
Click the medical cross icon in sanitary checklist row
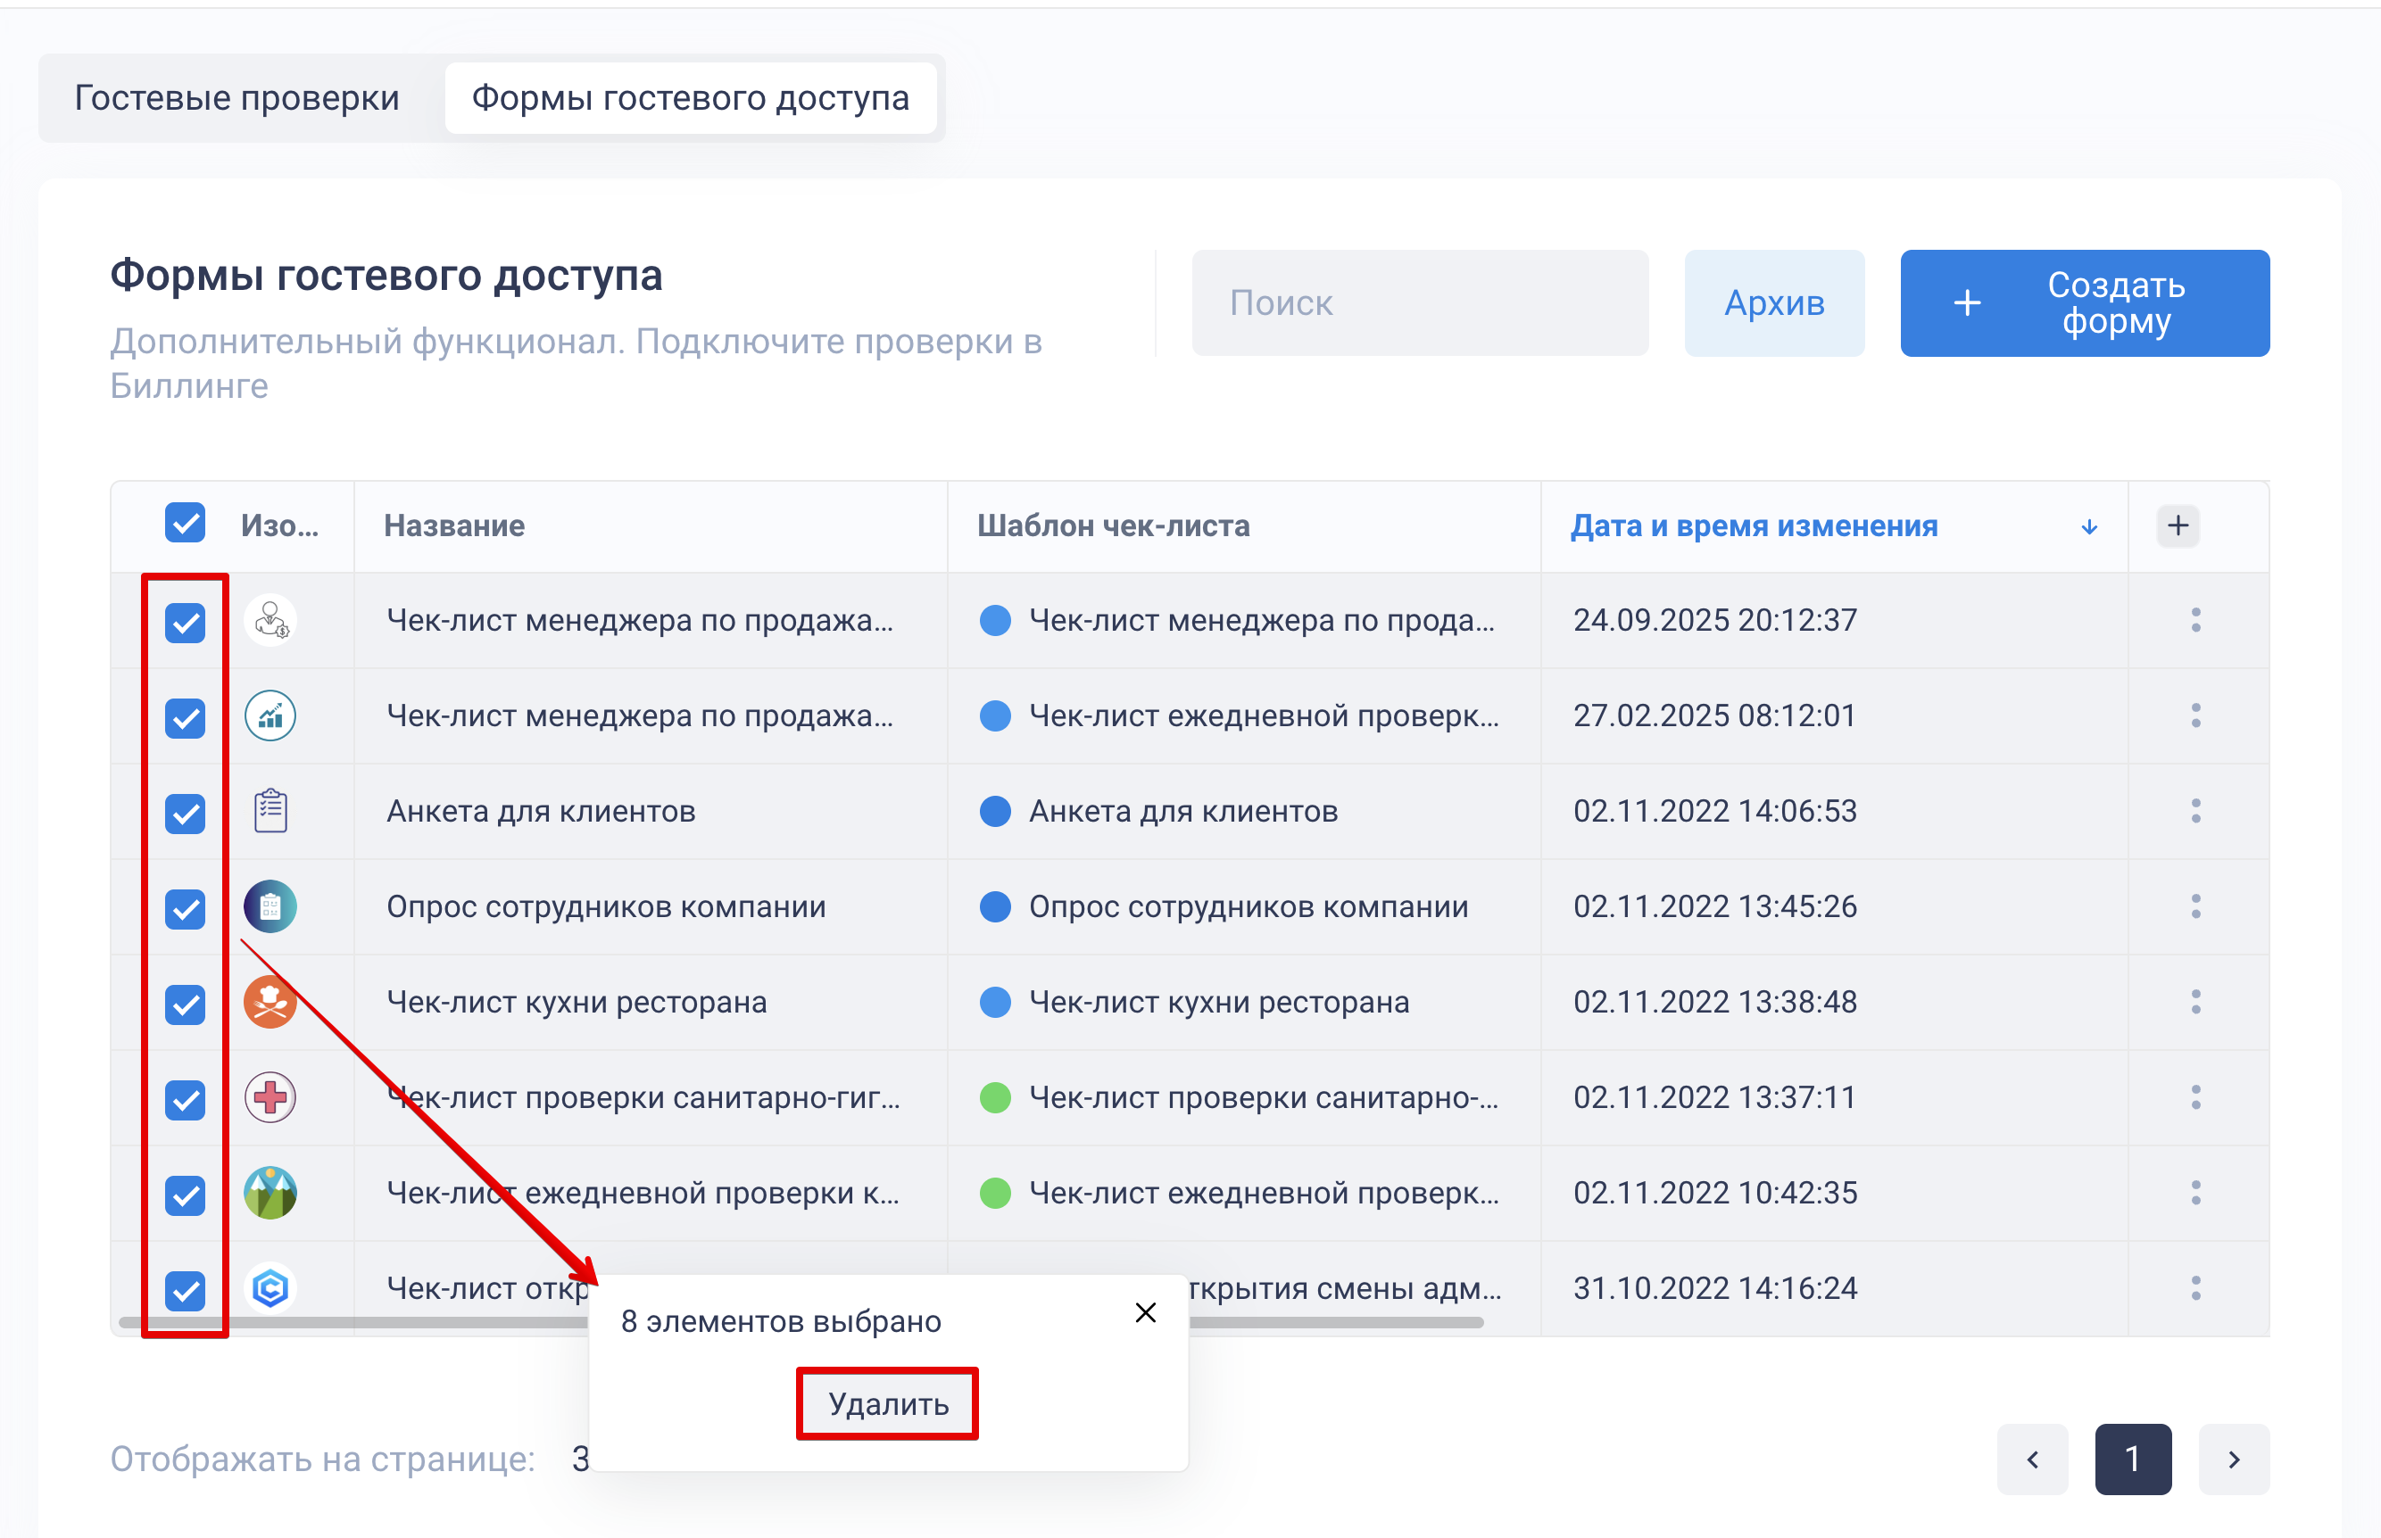click(270, 1097)
